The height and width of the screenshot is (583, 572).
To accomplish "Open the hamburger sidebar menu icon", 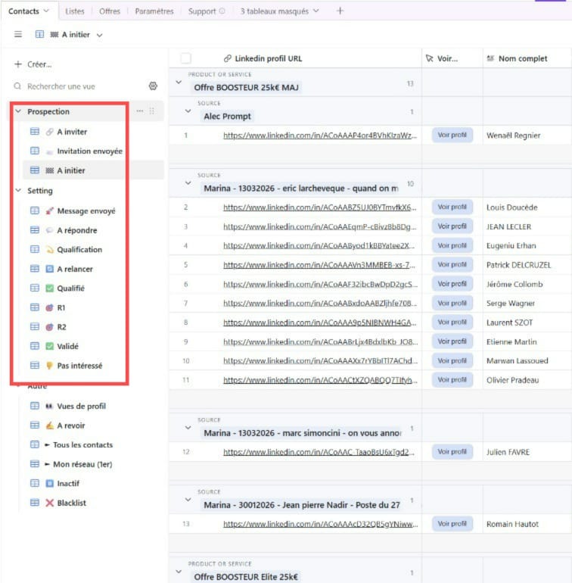I will tap(18, 35).
